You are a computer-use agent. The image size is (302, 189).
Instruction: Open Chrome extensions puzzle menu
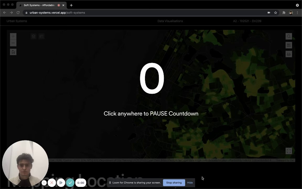pos(284,13)
